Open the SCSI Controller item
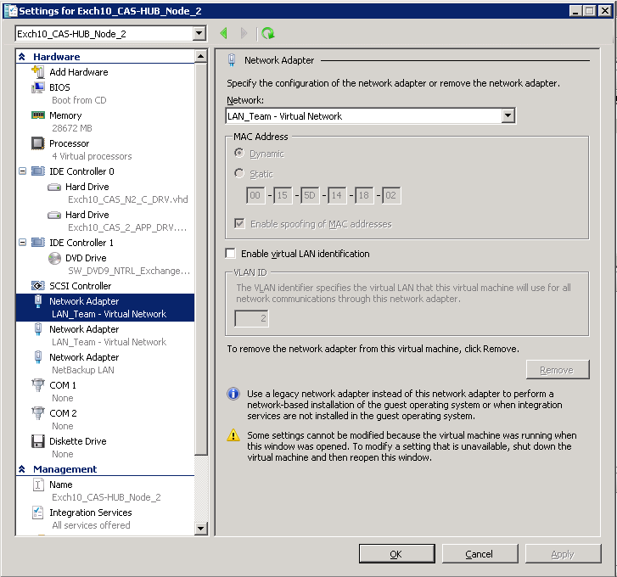 (x=80, y=286)
